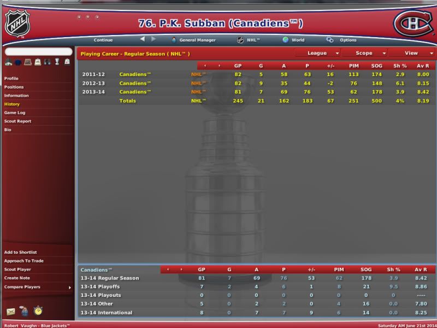The height and width of the screenshot is (328, 437).
Task: Open the View dropdown
Action: (412, 53)
